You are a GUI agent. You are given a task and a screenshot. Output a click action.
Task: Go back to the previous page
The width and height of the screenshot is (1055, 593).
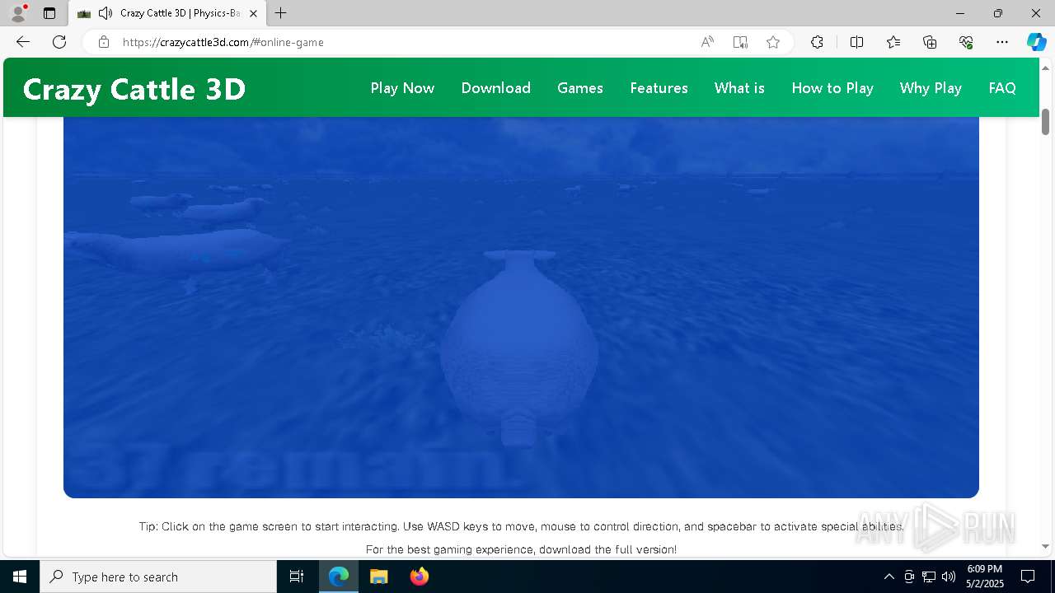pos(23,42)
